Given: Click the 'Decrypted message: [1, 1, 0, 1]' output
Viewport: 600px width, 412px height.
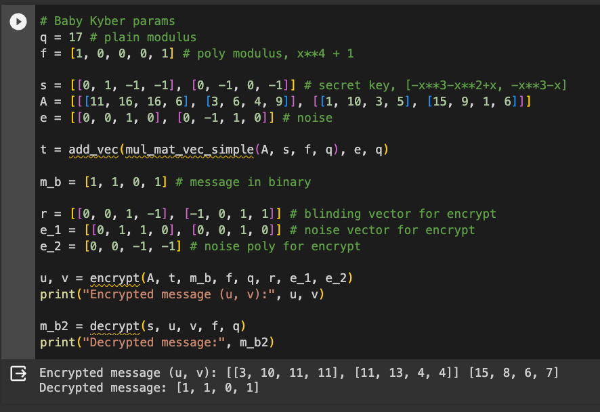Looking at the screenshot, I should [149, 388].
